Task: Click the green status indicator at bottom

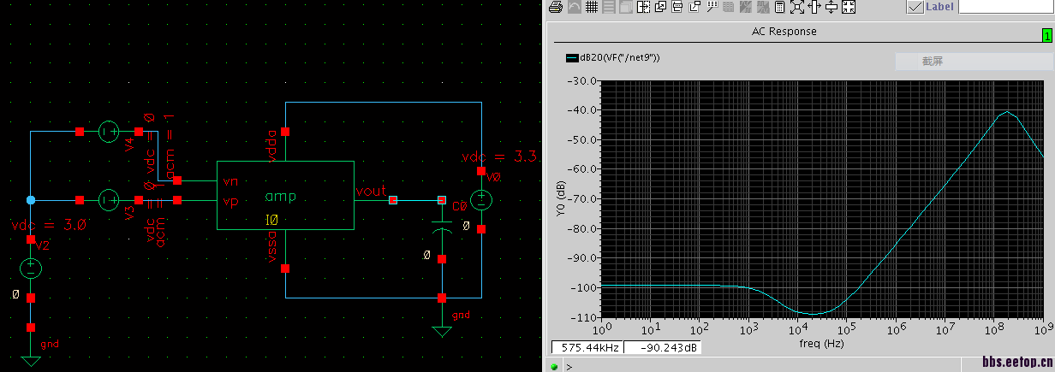Action: point(554,367)
